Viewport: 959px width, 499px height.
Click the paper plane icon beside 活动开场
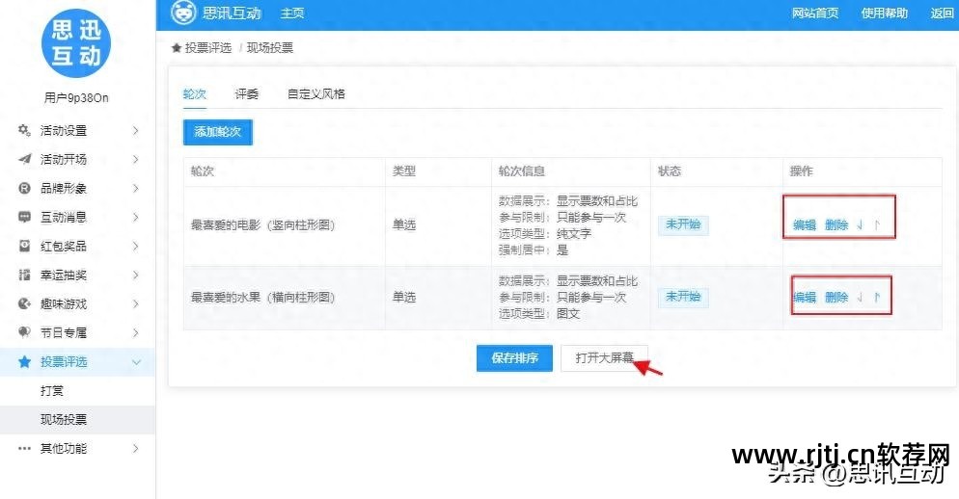[24, 159]
